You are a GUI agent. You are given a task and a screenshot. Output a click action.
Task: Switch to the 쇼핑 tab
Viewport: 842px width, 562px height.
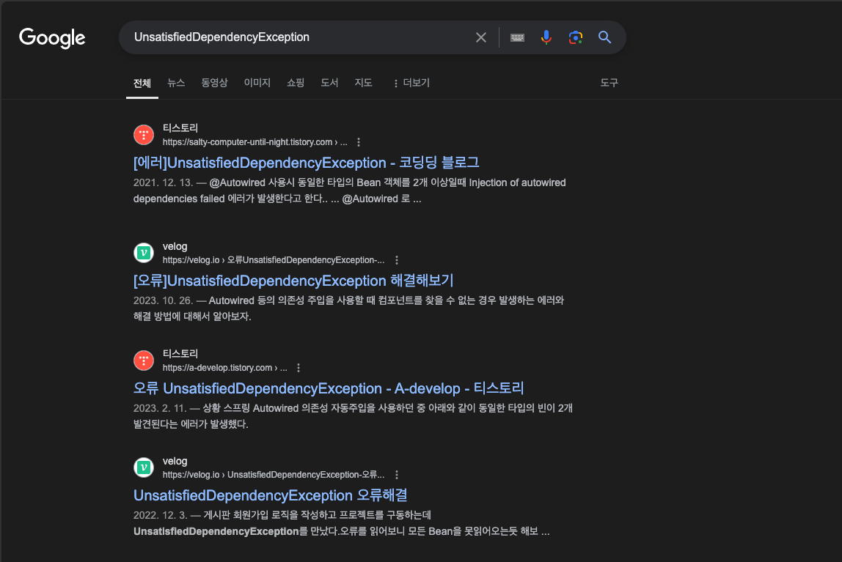coord(296,83)
